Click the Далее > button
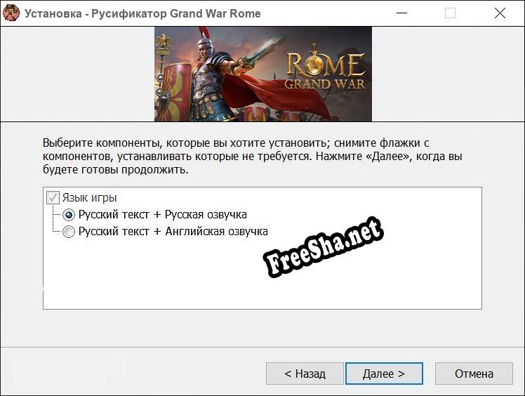The image size is (525, 396). (384, 374)
